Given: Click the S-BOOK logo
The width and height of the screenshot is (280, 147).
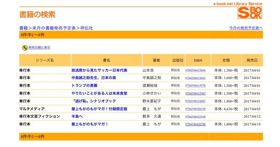Looking at the screenshot, I should 250,13.
